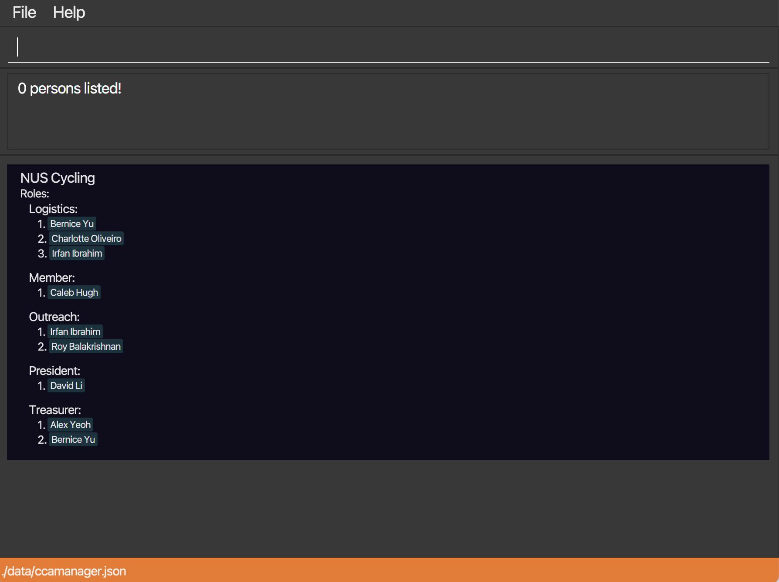
Task: Choose Alex Yeoh under Treasurer
Action: pos(71,425)
